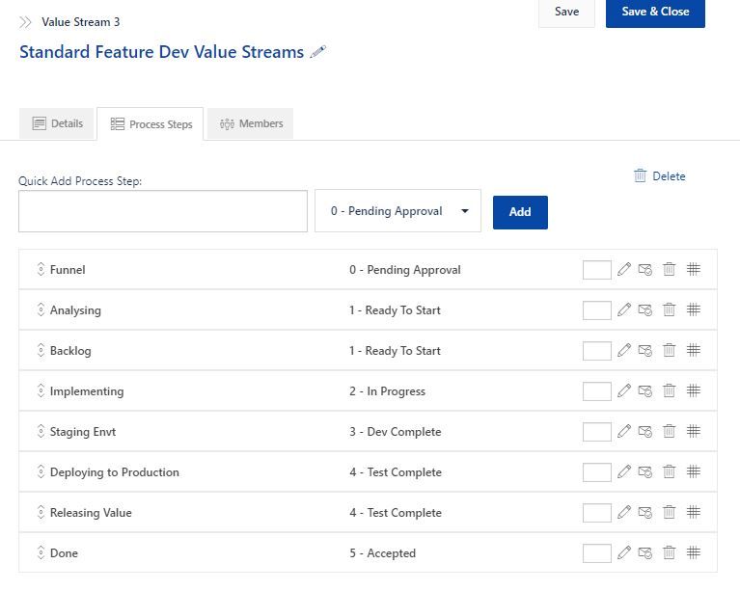Edit the Releasing Value process step
The height and width of the screenshot is (591, 740).
pos(624,512)
